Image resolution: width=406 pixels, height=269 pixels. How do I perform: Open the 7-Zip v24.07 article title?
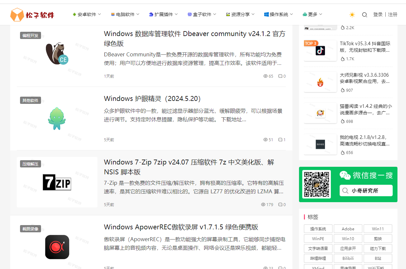[x=189, y=167]
